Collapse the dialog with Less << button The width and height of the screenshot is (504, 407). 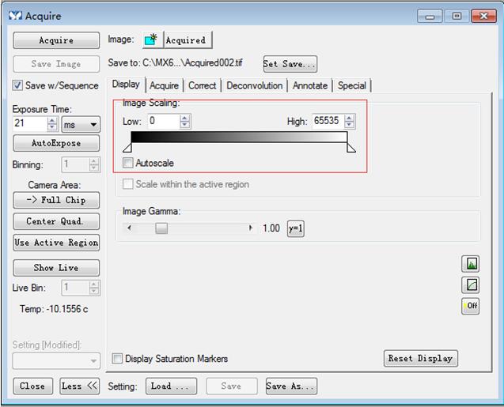pos(79,386)
